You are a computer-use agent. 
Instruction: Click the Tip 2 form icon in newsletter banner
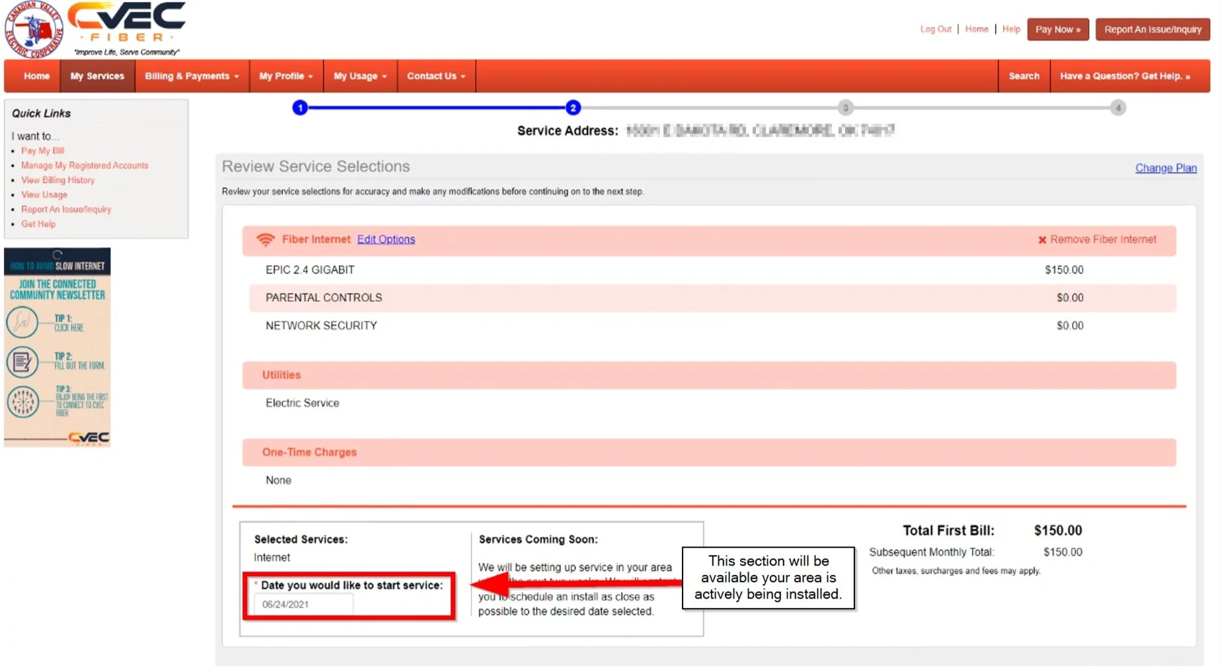(x=22, y=361)
